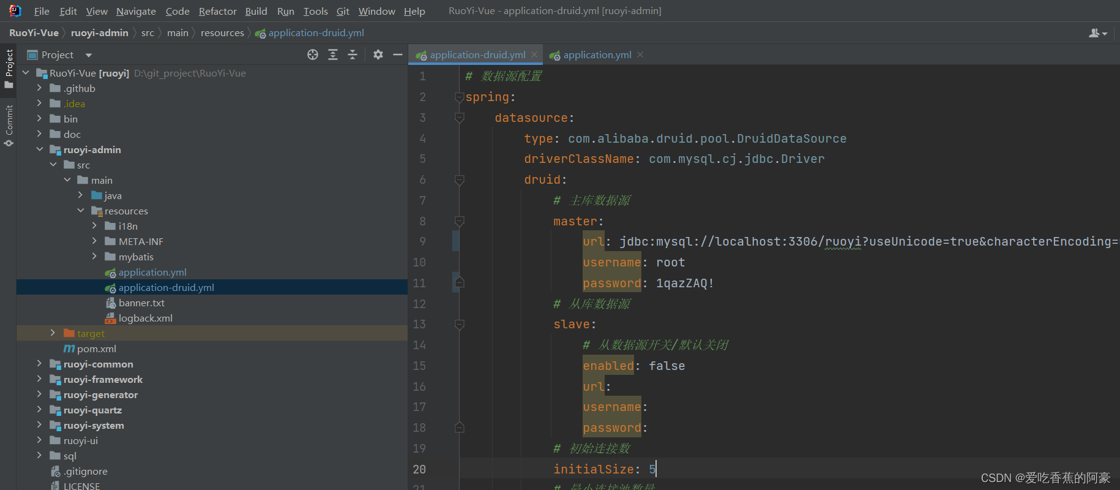This screenshot has width=1120, height=490.
Task: Close the application-druid.yml editor tab
Action: pos(534,55)
